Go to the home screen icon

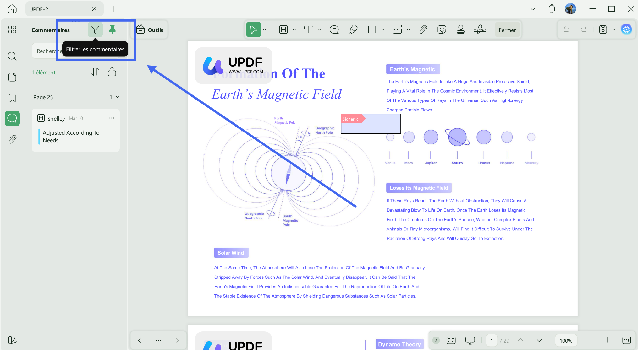click(12, 9)
